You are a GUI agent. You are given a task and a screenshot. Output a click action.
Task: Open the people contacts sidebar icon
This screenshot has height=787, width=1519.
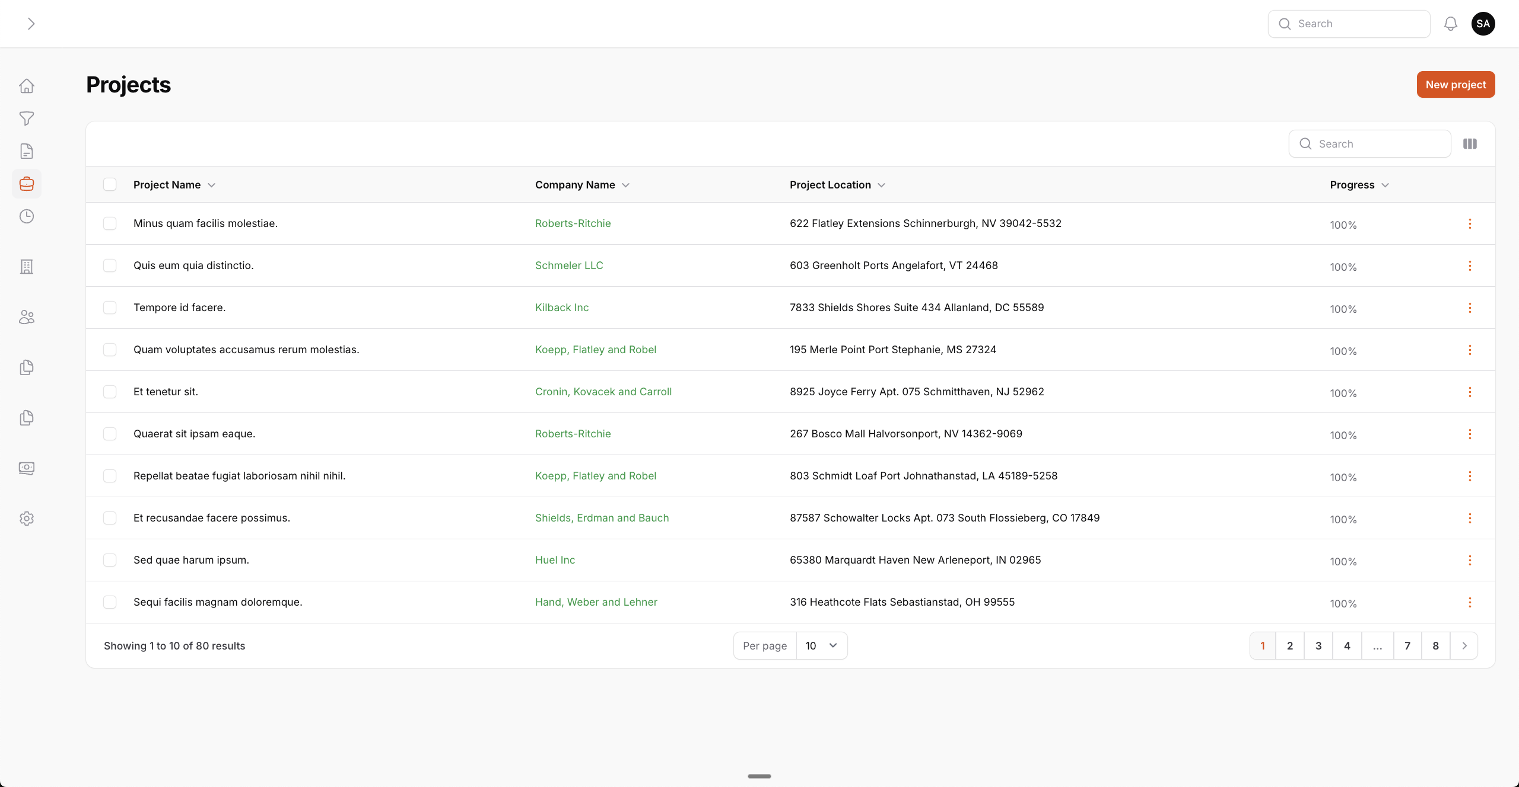coord(27,317)
